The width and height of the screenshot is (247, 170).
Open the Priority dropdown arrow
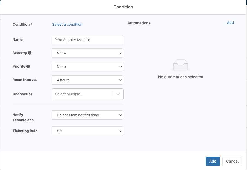[x=120, y=67]
